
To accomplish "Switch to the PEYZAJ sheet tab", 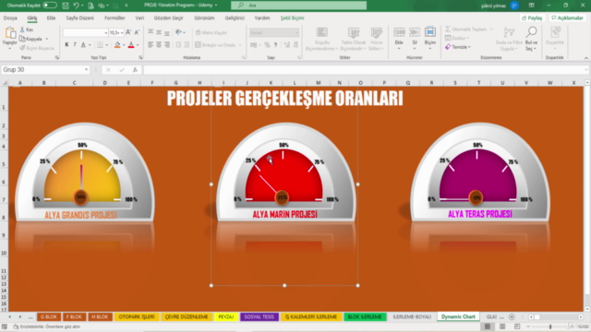I will click(225, 316).
